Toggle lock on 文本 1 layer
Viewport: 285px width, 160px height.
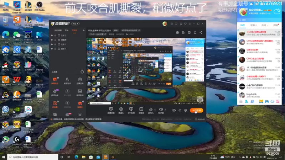tap(55, 44)
